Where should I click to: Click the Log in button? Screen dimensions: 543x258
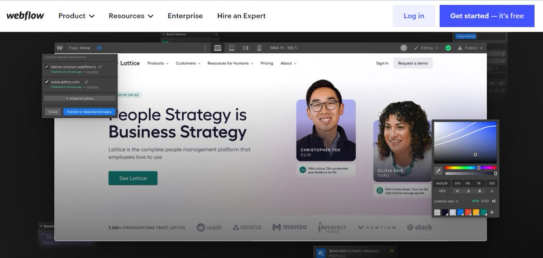[414, 16]
